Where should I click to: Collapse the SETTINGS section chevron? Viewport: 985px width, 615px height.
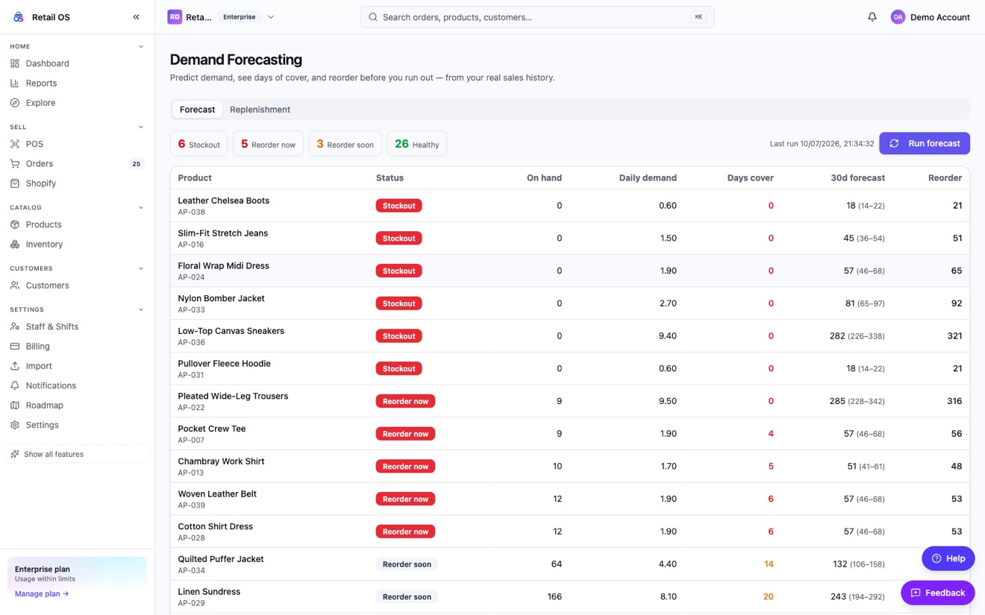coord(141,309)
